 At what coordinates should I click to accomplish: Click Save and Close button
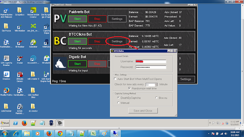coord(143,111)
